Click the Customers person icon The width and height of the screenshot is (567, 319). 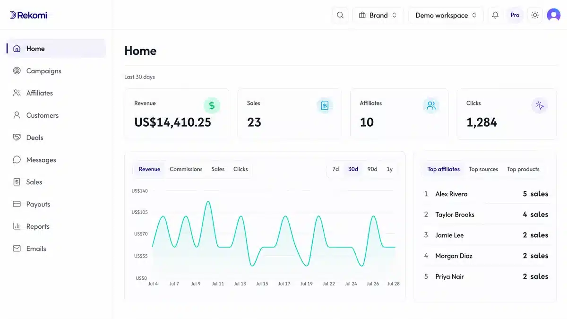pyautogui.click(x=17, y=115)
